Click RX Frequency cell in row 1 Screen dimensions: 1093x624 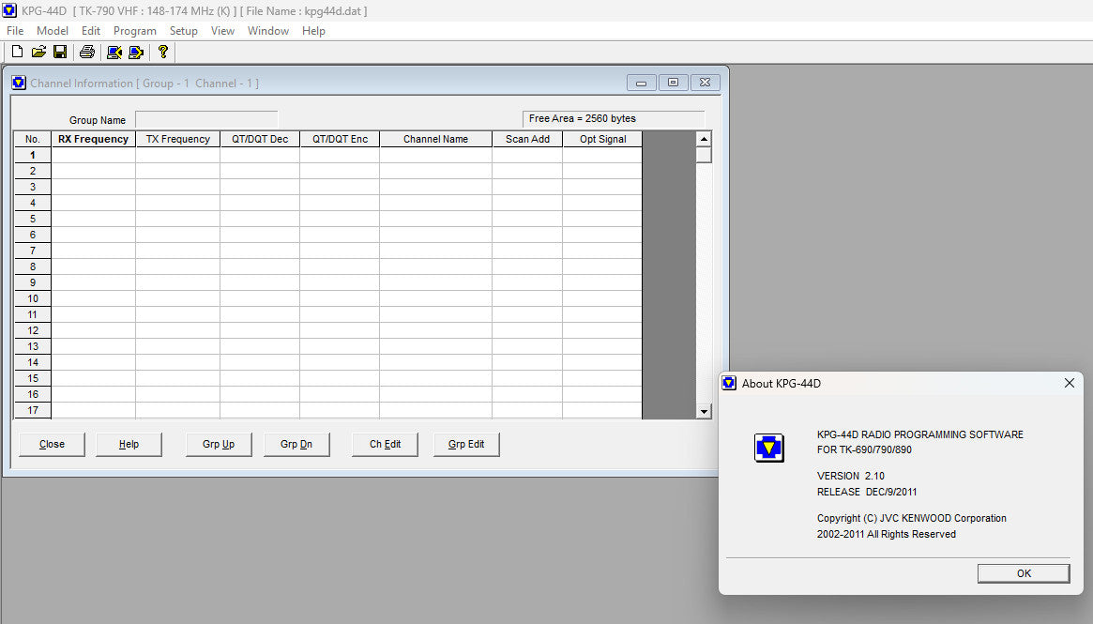(x=94, y=155)
